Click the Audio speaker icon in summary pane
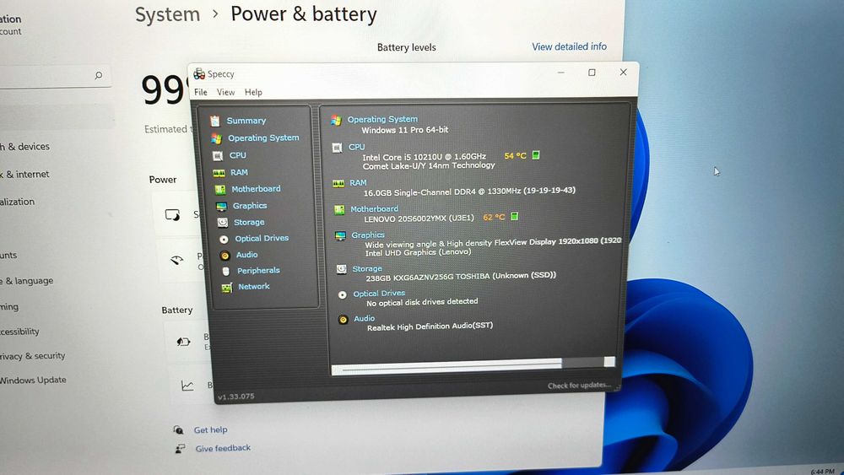Screen dimensions: 844x475 pyautogui.click(x=344, y=320)
